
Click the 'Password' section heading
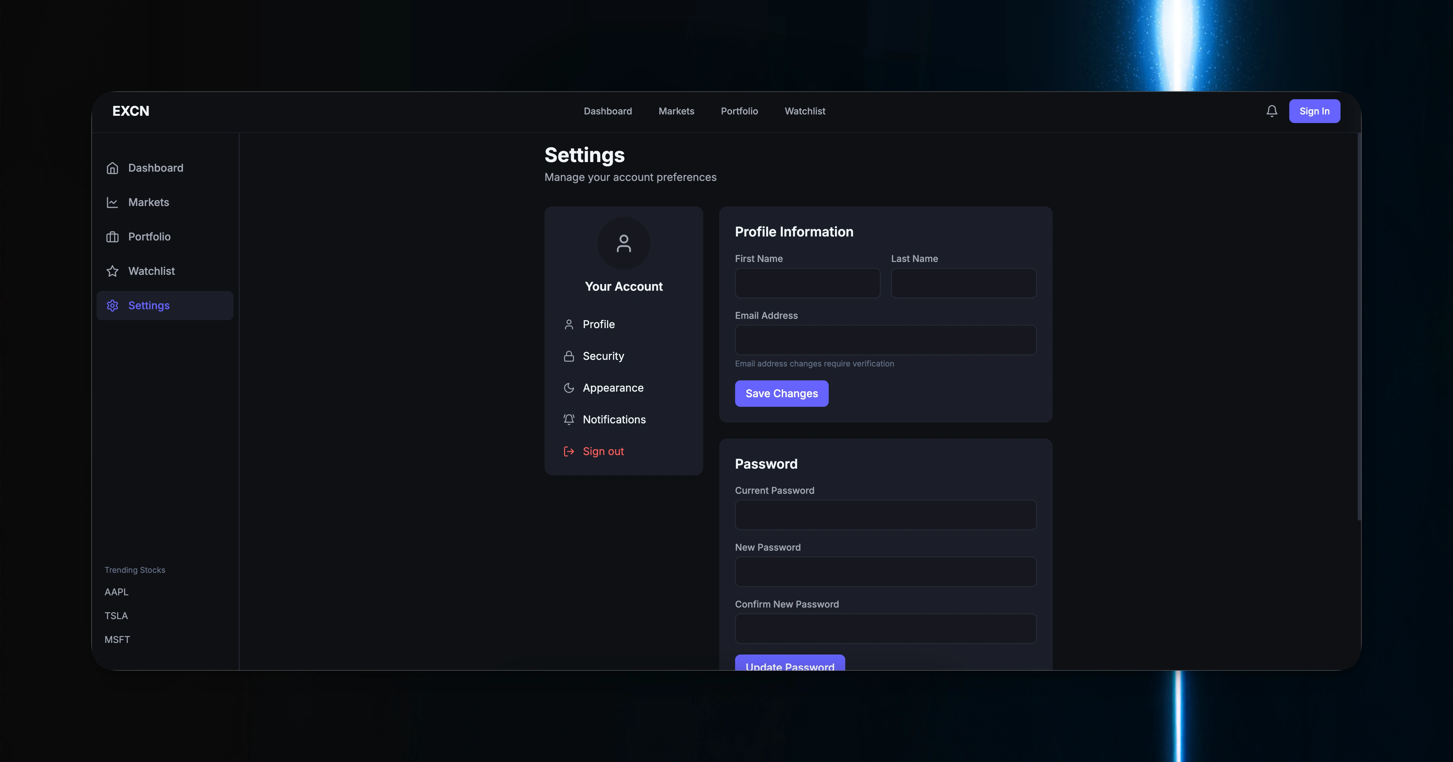coord(766,464)
